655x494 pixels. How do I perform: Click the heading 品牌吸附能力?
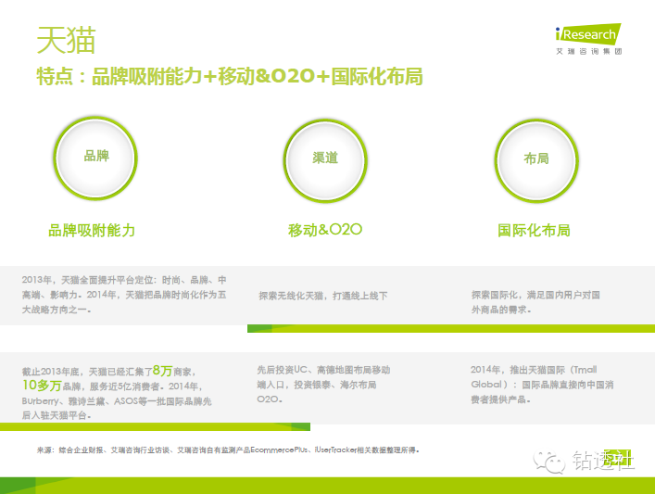[x=92, y=230]
